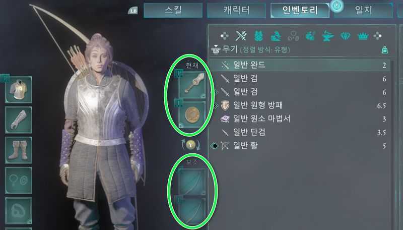Open the gem diamond category icon

point(345,36)
